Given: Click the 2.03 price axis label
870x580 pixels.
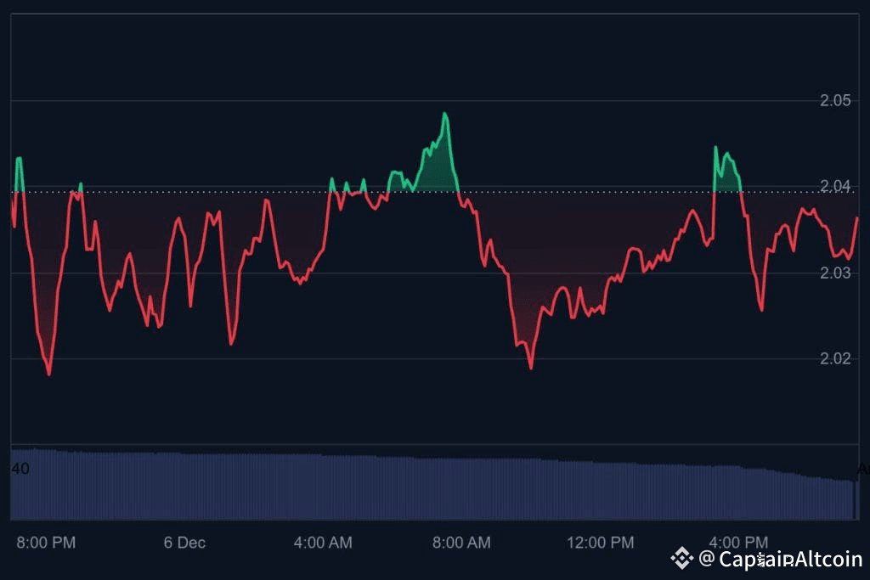Looking at the screenshot, I should pyautogui.click(x=835, y=273).
